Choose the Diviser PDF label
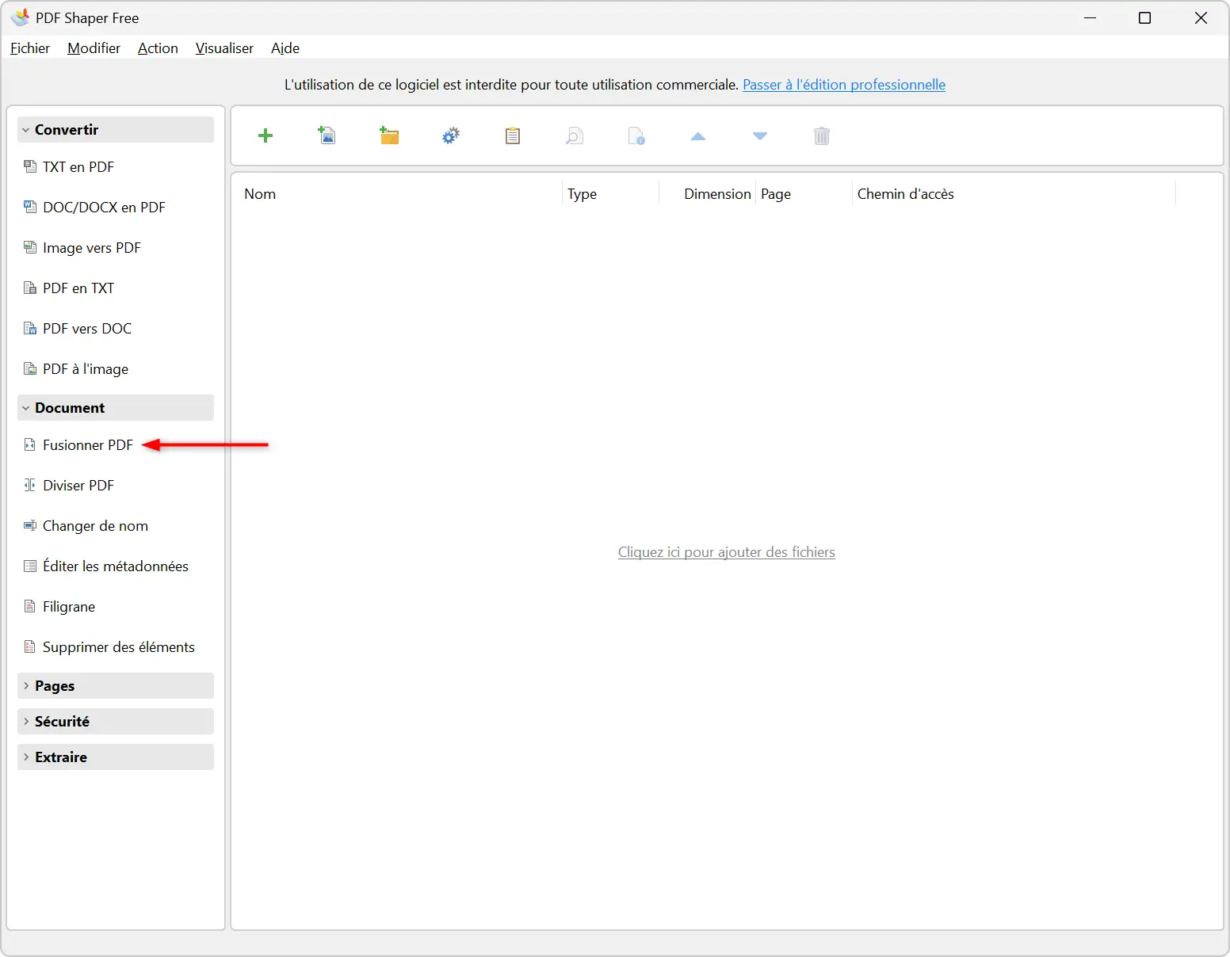 click(x=78, y=485)
